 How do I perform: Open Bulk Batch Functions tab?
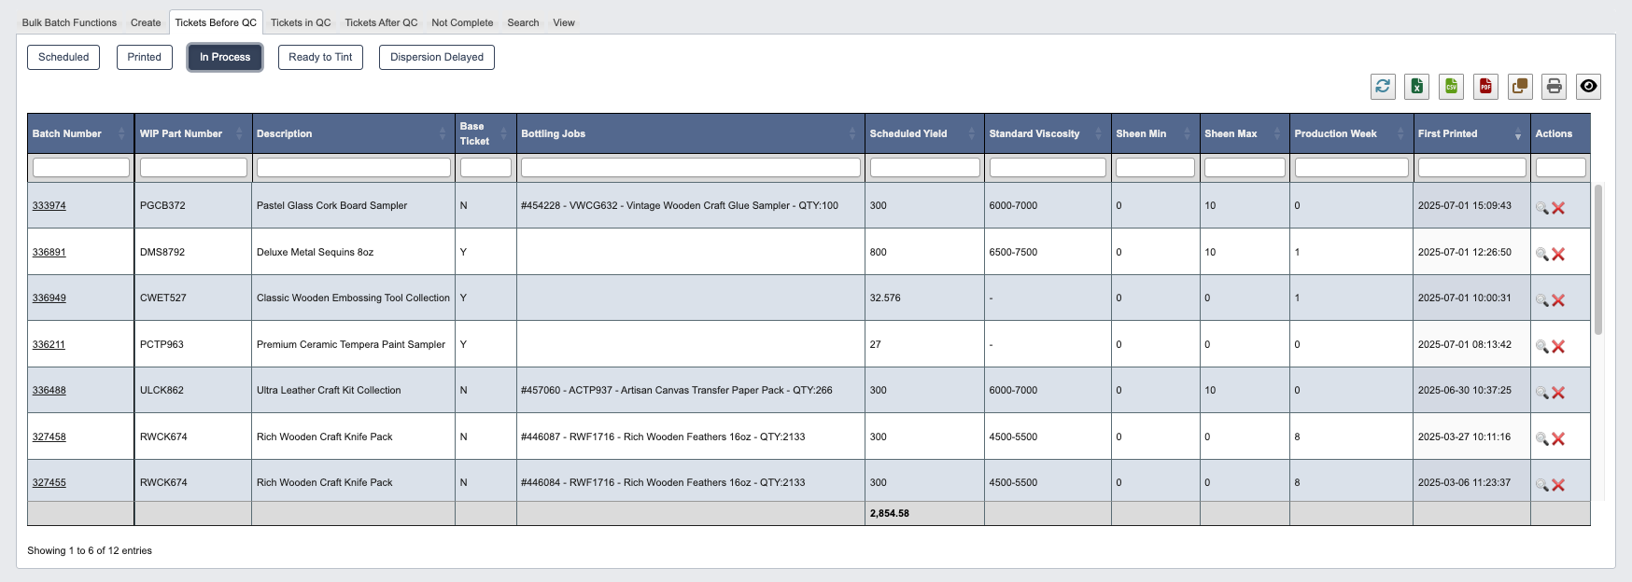tap(69, 22)
